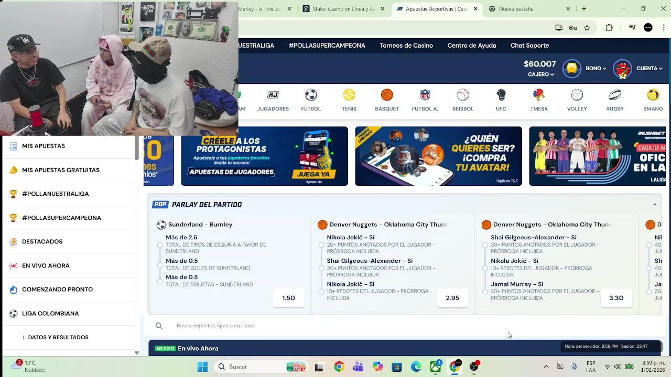The width and height of the screenshot is (671, 377).
Task: Open the Chrome extensions puzzle icon
Action: pyautogui.click(x=609, y=28)
